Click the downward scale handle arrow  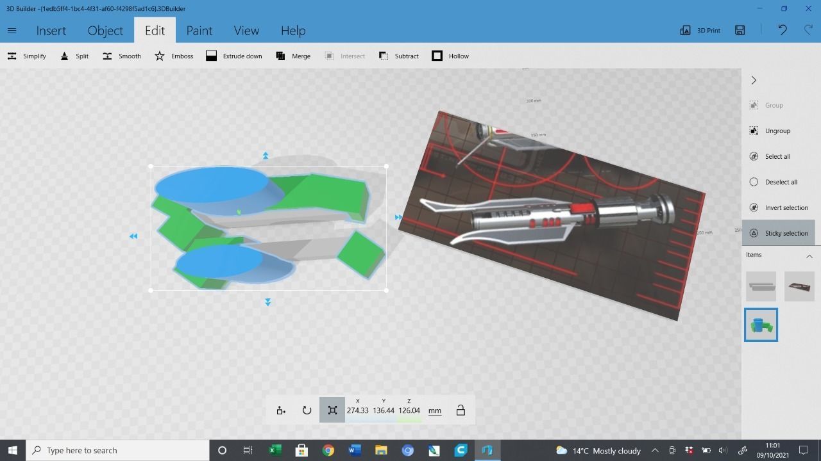267,302
